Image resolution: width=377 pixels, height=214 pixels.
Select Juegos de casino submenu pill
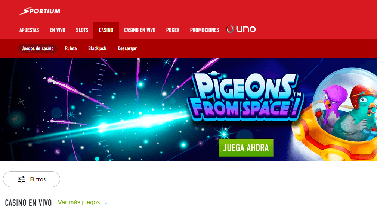pos(38,49)
